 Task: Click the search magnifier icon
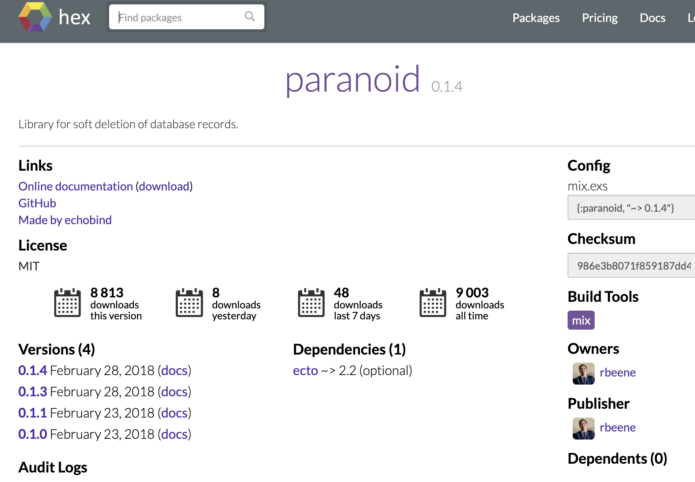click(250, 16)
